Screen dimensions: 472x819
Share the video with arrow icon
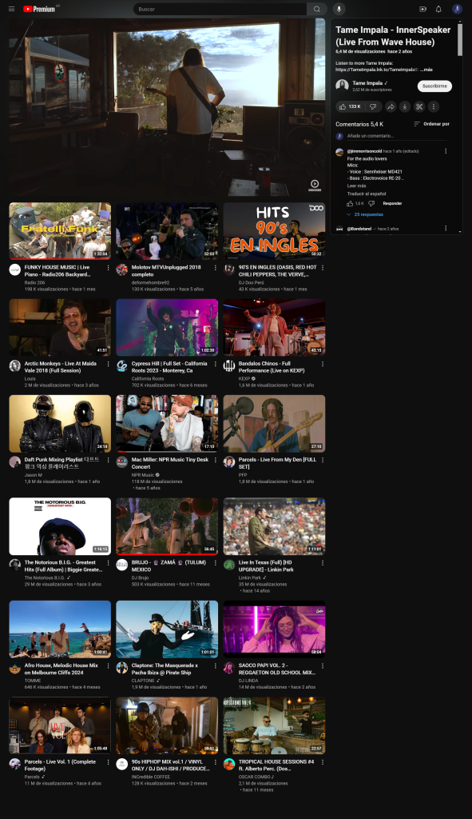[391, 106]
